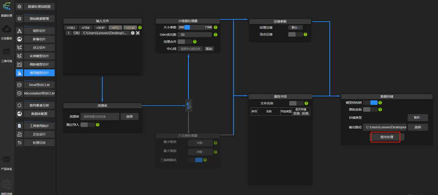The width and height of the screenshot is (438, 195).
Task: Toggle the 纹理合并 switch
Action: (x=185, y=41)
